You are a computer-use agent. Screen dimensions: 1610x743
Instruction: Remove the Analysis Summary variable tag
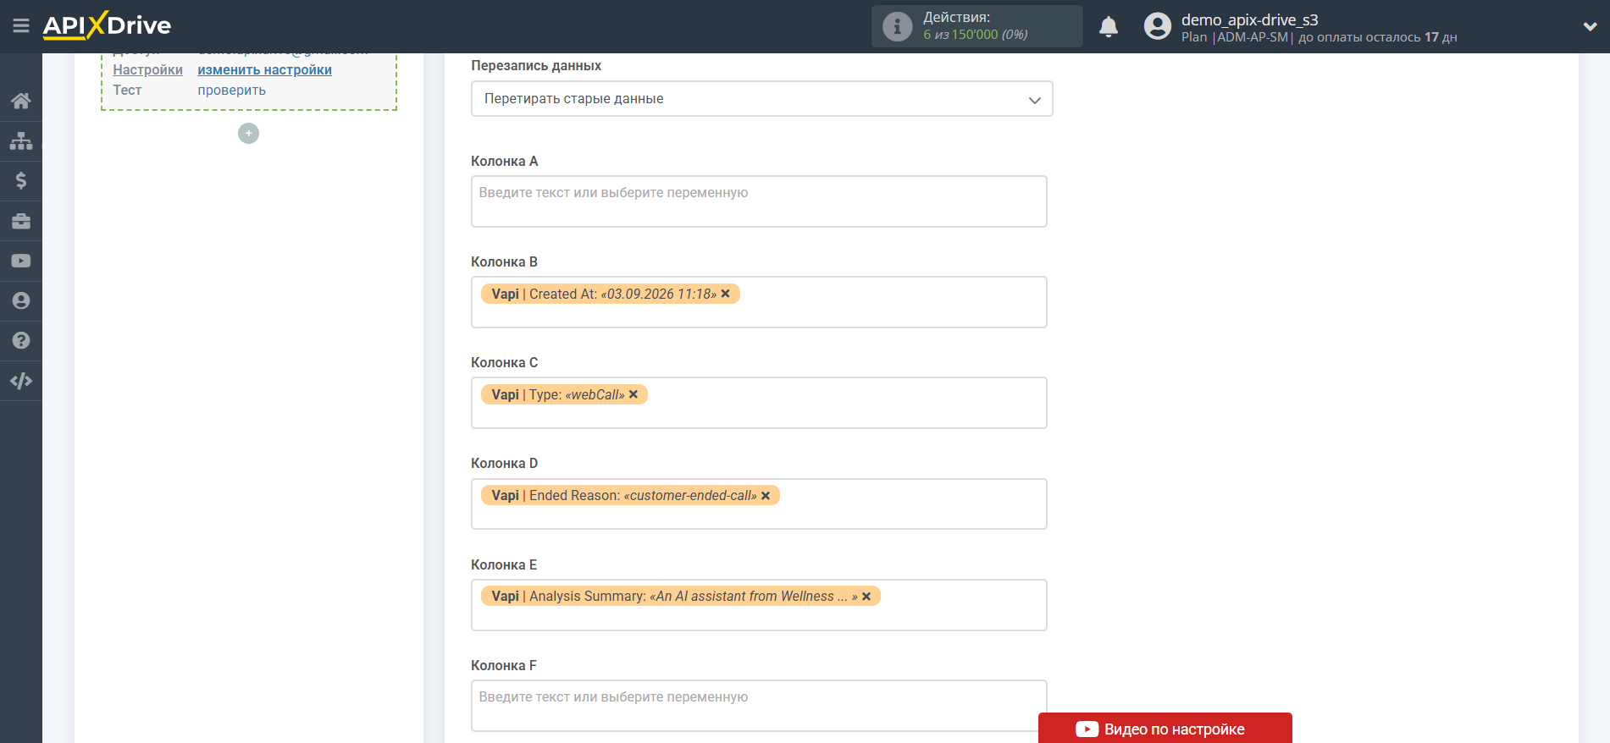tap(866, 597)
